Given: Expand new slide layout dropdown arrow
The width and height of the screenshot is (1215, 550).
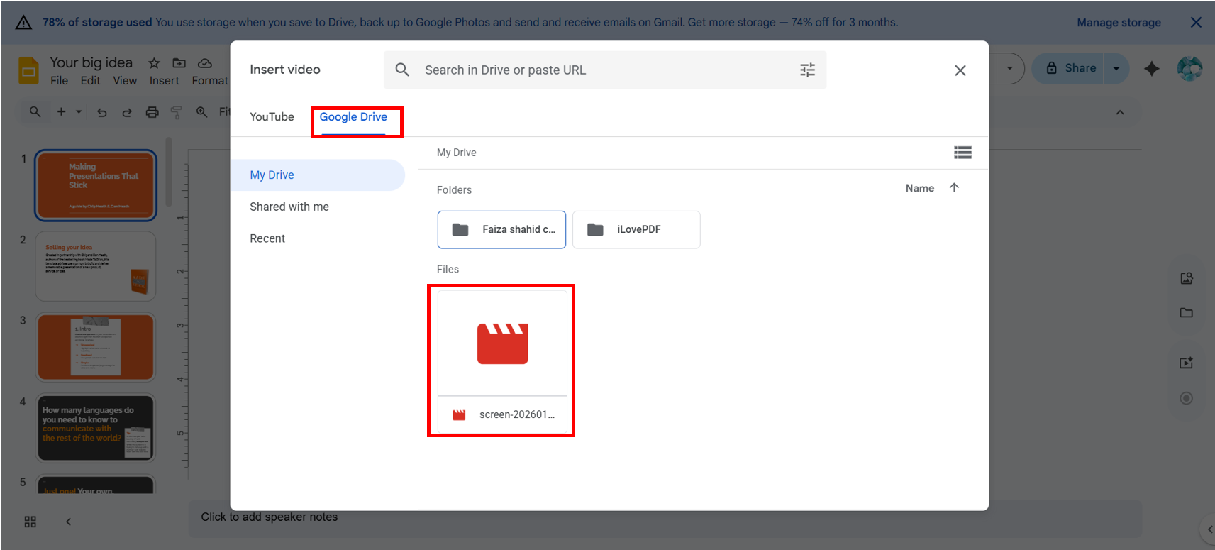Looking at the screenshot, I should coord(79,111).
